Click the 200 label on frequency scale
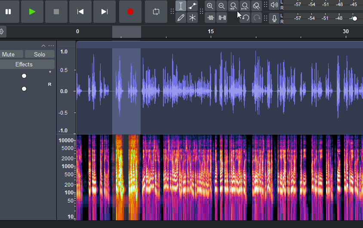This screenshot has height=228, width=363. 69,185
